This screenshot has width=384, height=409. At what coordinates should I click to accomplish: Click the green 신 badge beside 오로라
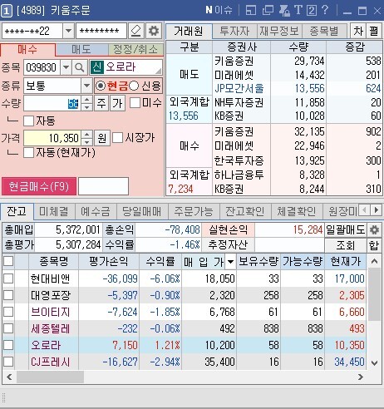click(x=97, y=67)
